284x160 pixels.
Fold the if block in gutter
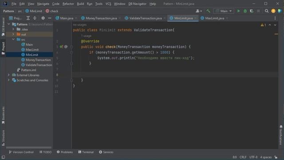[71, 52]
